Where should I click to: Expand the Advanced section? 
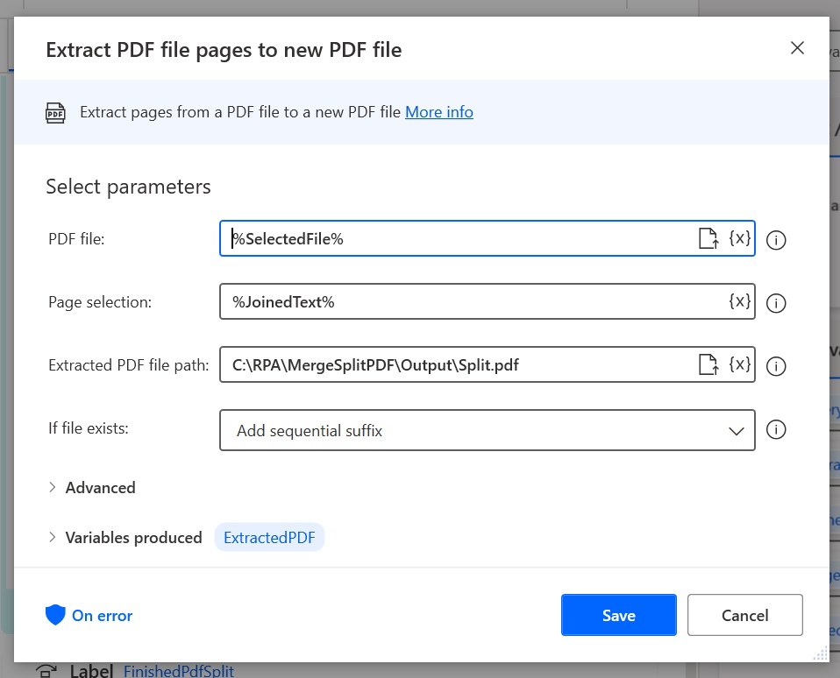[x=91, y=488]
